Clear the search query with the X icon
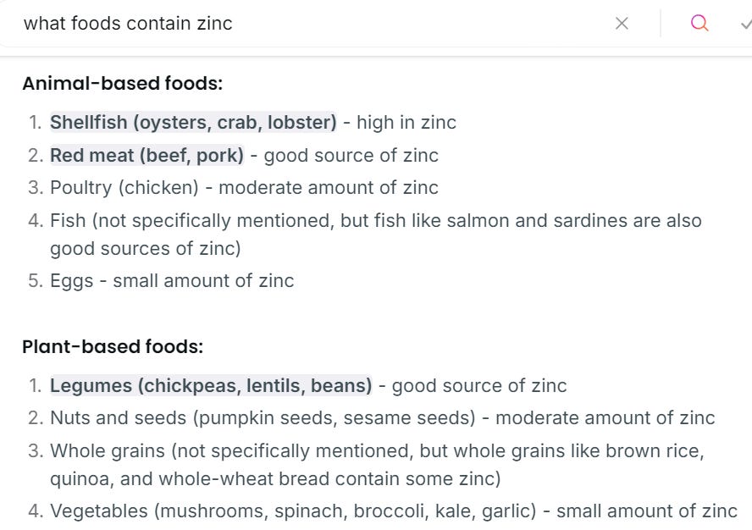Viewport: 752px width, 530px height. 622,24
